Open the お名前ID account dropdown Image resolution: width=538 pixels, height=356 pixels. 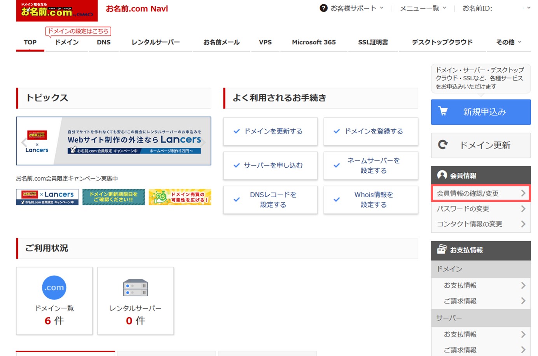click(x=496, y=8)
